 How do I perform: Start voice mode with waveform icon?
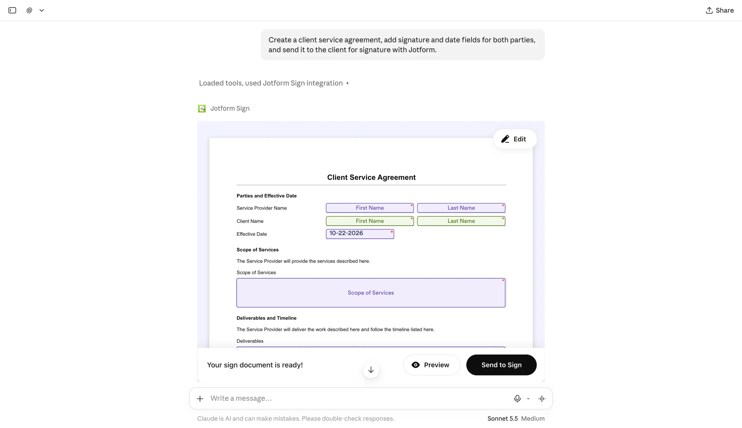point(542,399)
